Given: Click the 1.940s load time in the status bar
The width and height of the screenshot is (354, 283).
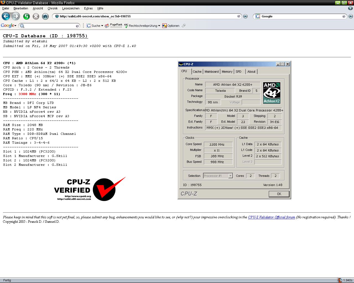Looking at the screenshot, I should (x=348, y=280).
